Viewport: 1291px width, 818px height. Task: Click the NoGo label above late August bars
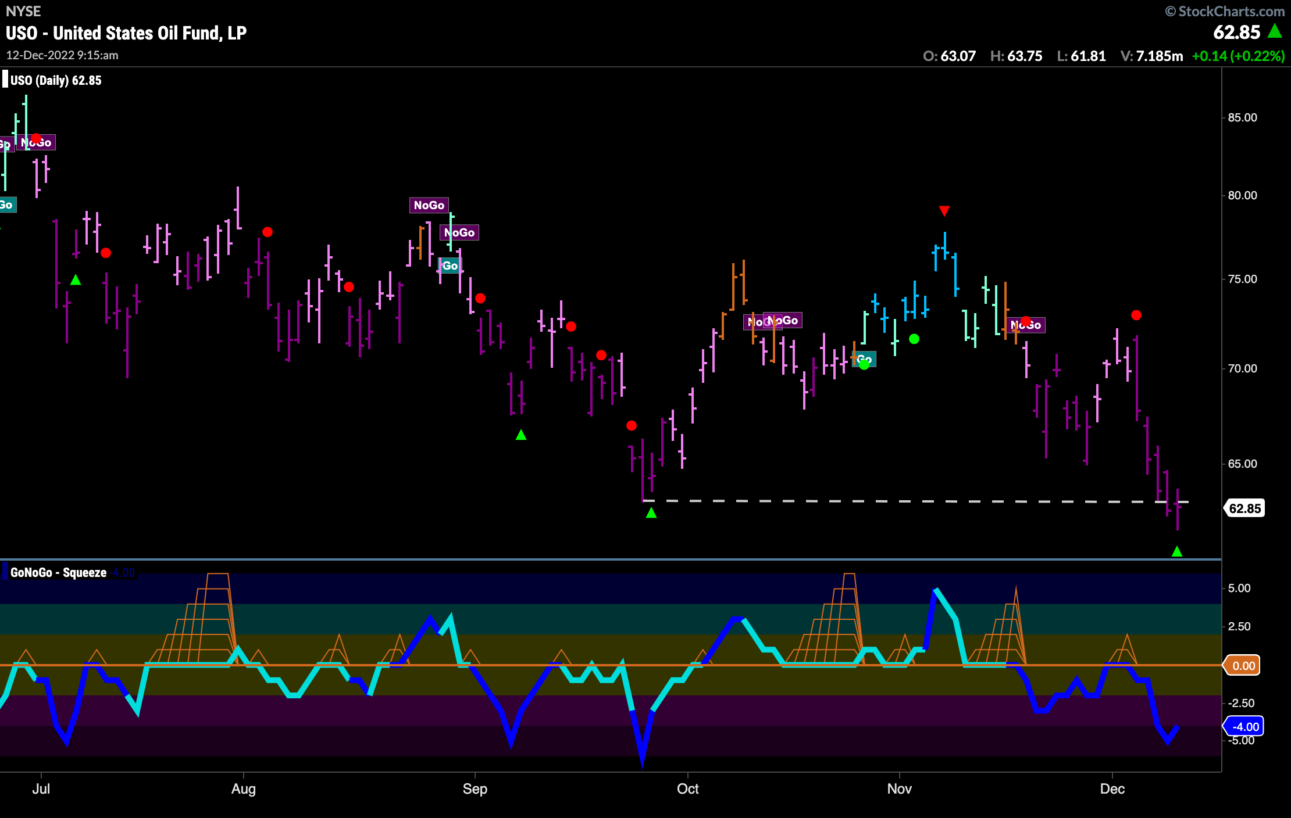point(429,205)
